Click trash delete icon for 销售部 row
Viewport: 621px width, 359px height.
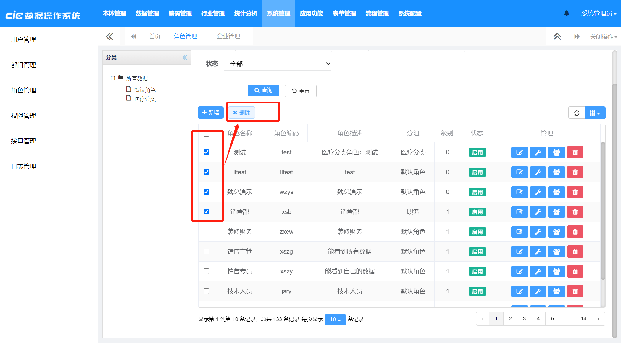click(x=575, y=212)
